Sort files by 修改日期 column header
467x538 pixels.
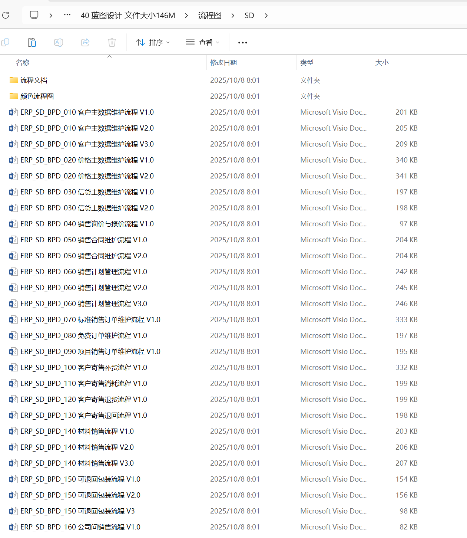click(x=223, y=63)
